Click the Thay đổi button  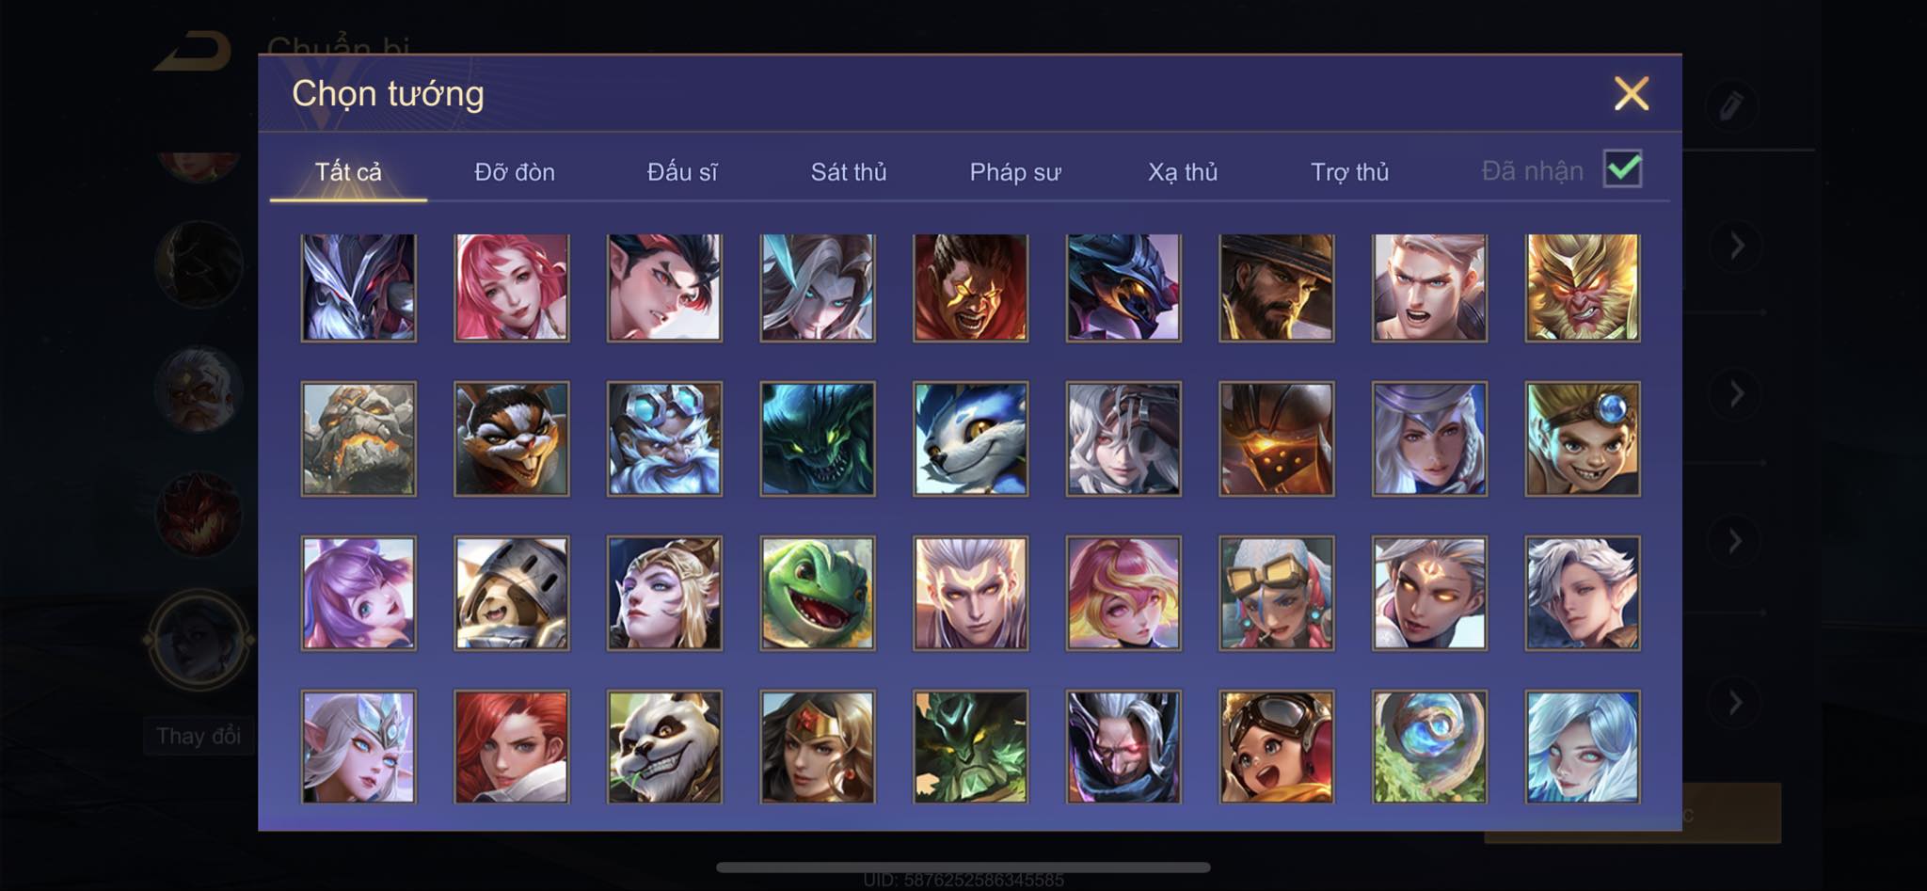(199, 736)
